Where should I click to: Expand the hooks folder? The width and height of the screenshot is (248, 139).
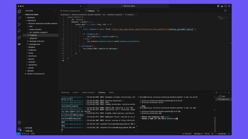pyautogui.click(x=31, y=53)
